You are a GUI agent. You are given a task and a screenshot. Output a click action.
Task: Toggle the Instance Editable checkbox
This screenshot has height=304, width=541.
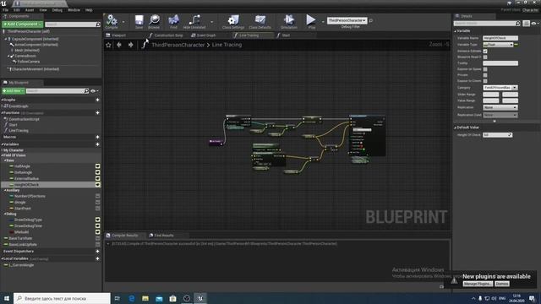(485, 51)
